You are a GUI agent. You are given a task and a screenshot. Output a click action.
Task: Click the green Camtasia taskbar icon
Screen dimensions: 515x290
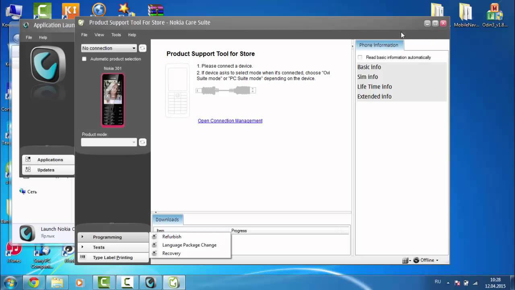pyautogui.click(x=104, y=282)
